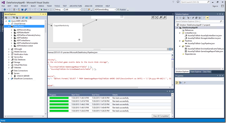
Task: Collapse the Data Factory tree node
Action: click(x=9, y=26)
